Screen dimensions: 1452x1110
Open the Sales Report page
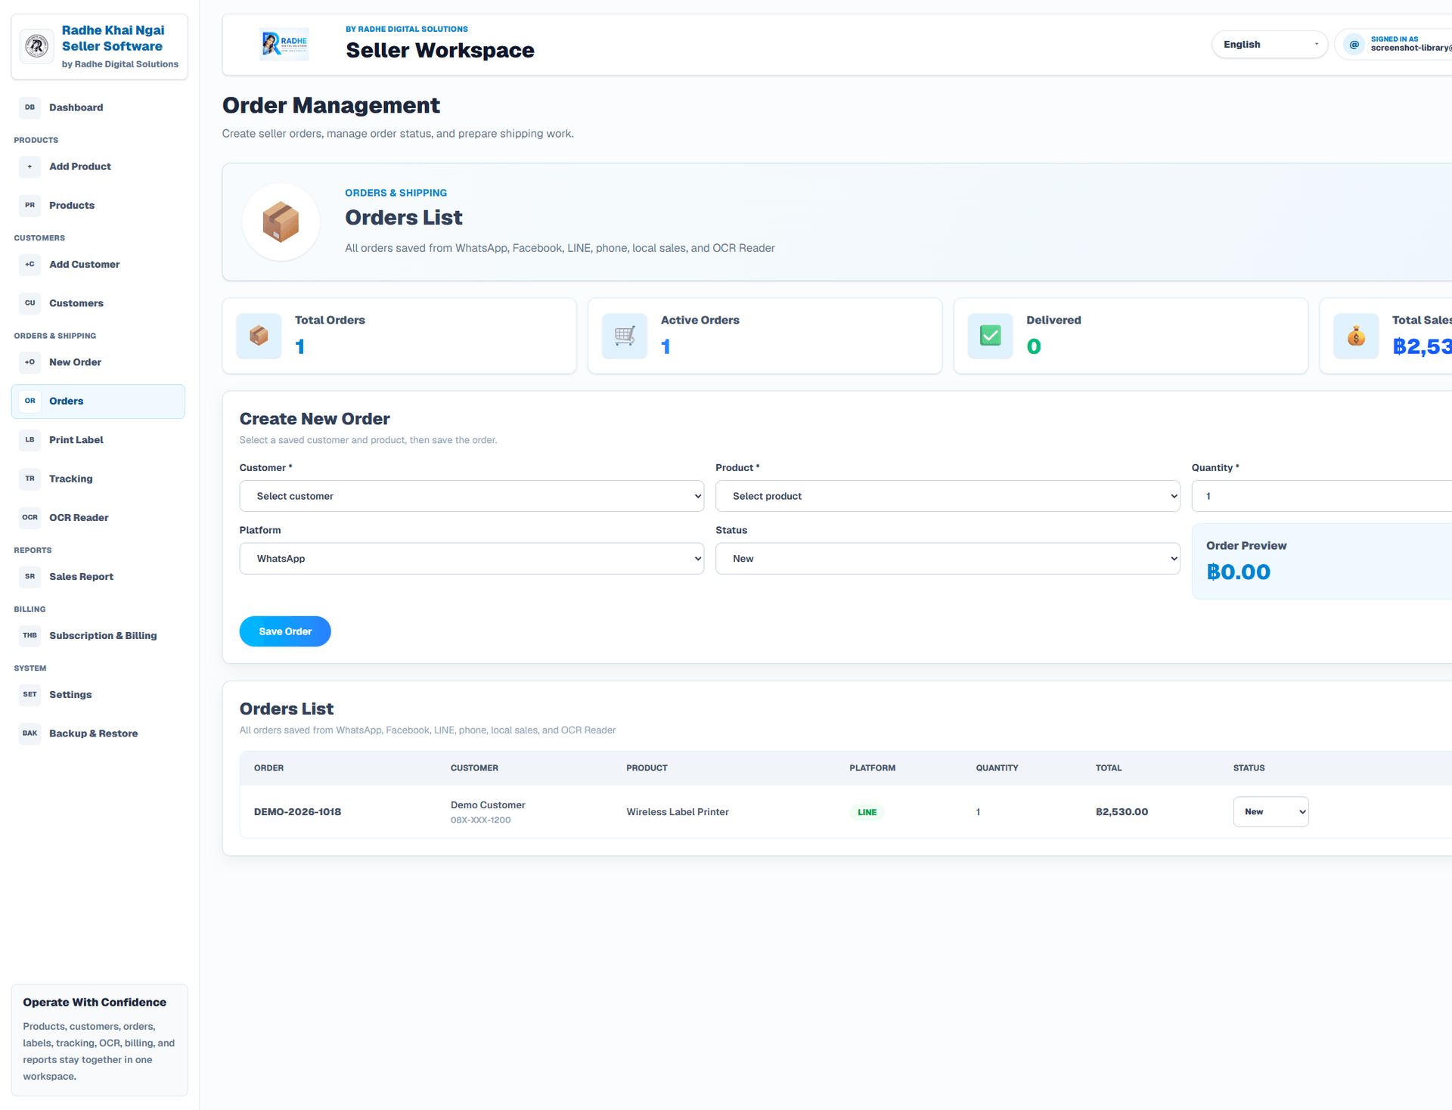click(98, 576)
